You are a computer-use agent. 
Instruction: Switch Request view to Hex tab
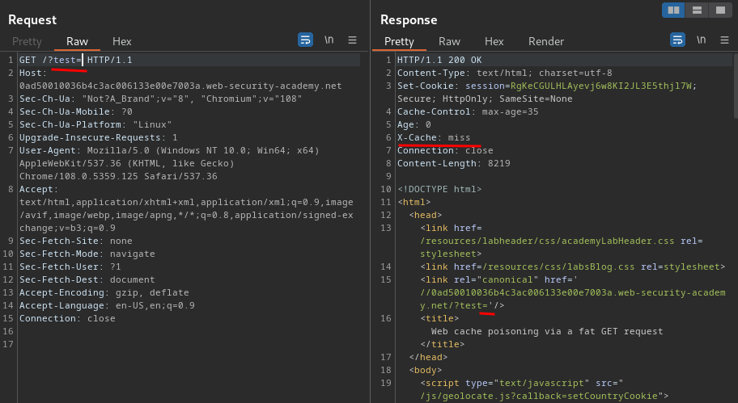coord(122,41)
